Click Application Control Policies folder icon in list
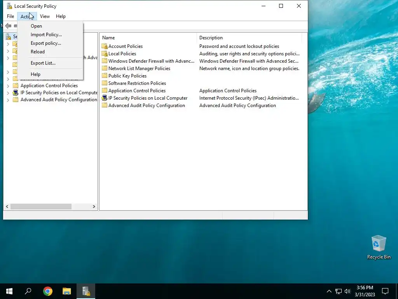This screenshot has width=398, height=299. (x=104, y=90)
